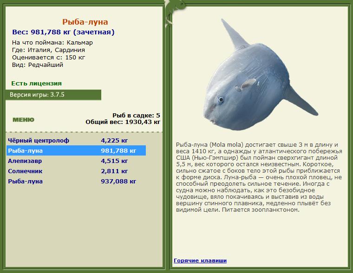Click the Рыба-луна title heading

click(x=85, y=22)
